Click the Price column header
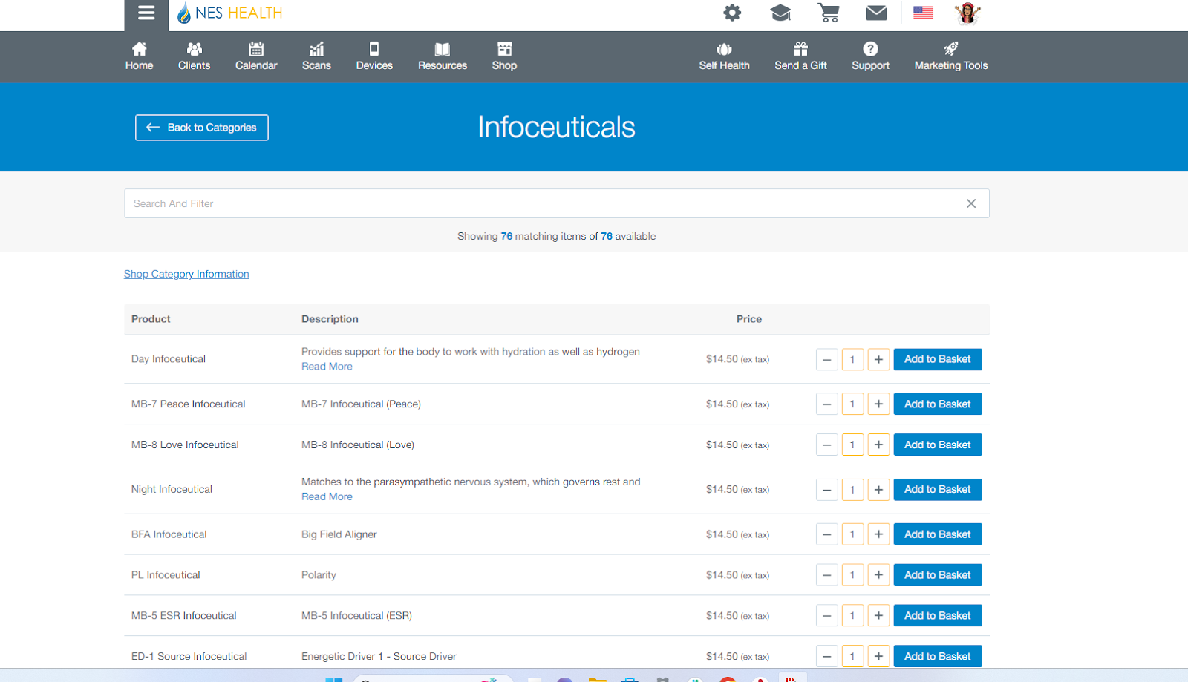 pyautogui.click(x=749, y=319)
